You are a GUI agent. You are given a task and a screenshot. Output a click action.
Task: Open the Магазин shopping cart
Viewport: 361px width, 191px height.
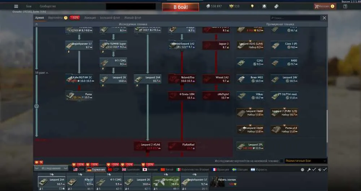click(324, 6)
